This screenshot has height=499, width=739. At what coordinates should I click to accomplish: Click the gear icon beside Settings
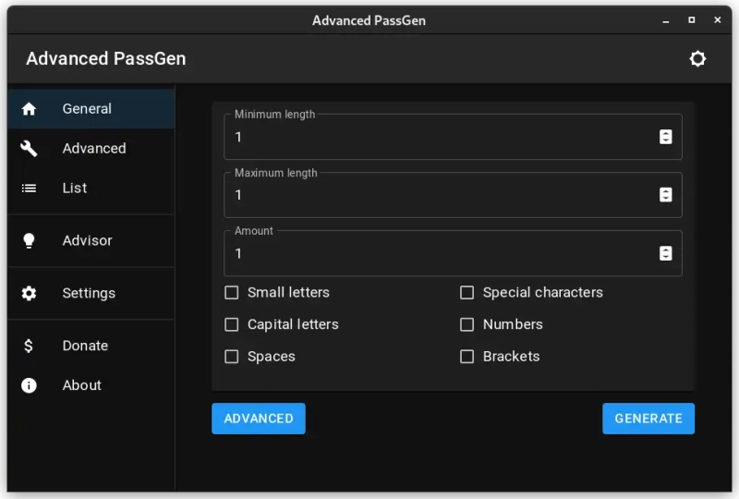pyautogui.click(x=29, y=293)
